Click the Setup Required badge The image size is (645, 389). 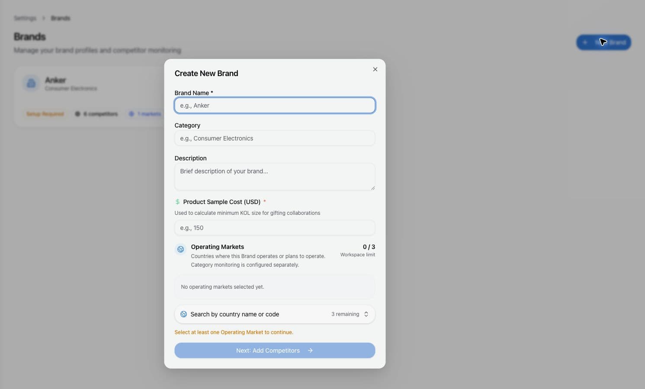coord(45,114)
